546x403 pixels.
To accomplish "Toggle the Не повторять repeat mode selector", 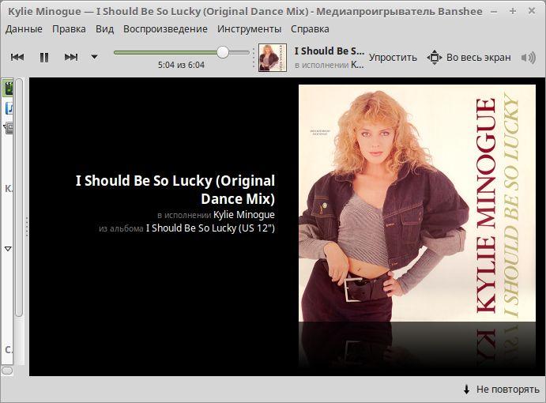I will pos(501,390).
